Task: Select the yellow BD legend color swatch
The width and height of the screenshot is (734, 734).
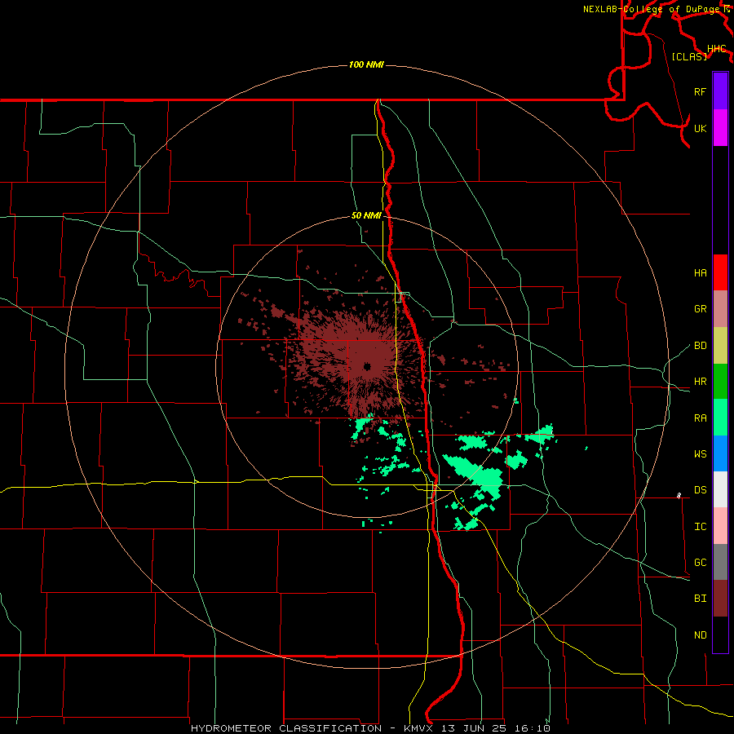Action: point(720,346)
